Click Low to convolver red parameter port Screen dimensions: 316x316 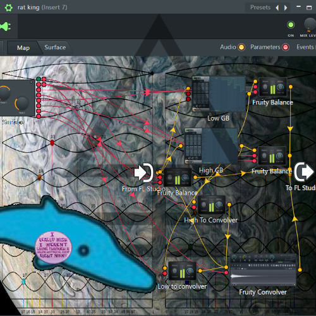point(165,274)
